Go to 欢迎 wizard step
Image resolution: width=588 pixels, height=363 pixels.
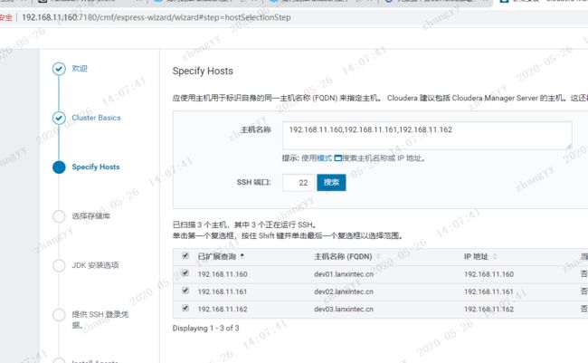tap(80, 68)
